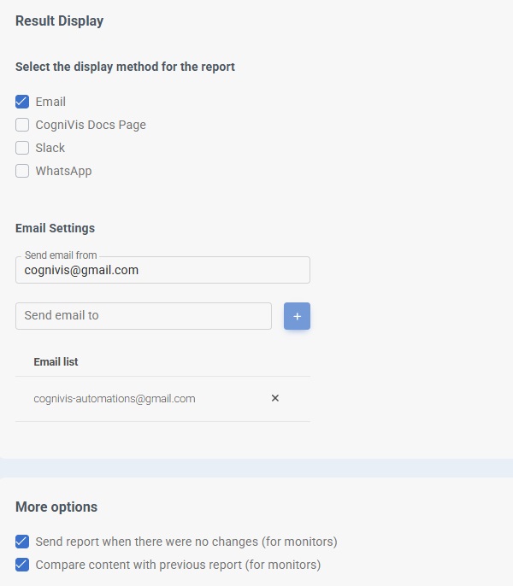Screen dimensions: 513x586
Task: Click the Email list column header
Action: click(x=56, y=361)
